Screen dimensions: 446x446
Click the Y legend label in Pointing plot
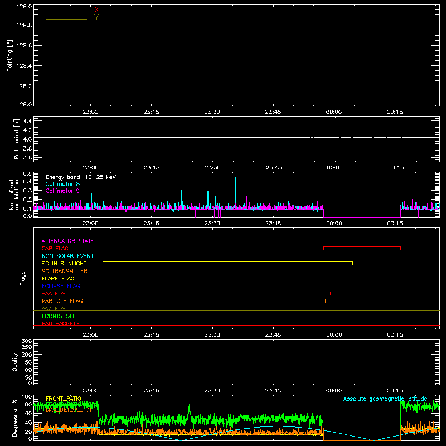coord(96,17)
